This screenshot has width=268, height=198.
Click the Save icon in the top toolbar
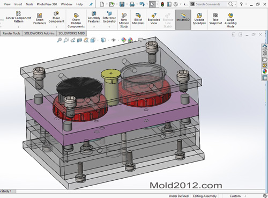122,4
